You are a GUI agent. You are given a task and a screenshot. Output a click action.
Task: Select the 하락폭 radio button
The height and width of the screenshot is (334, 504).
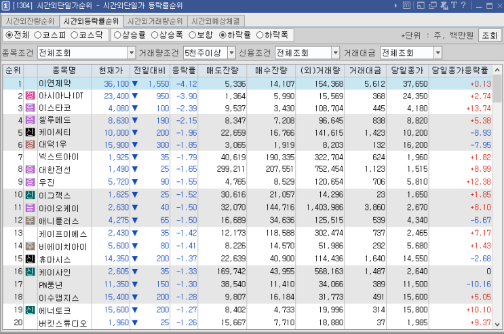(260, 35)
